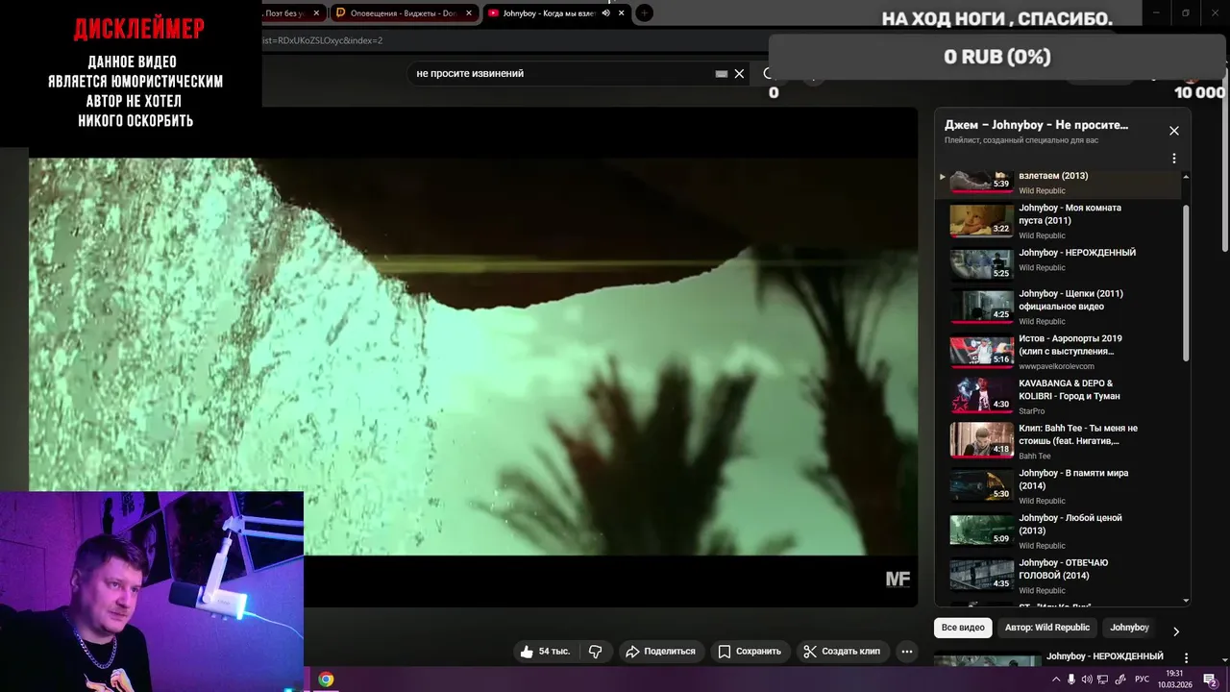Open the Bahh Tee channel name
This screenshot has width=1230, height=692.
(x=1035, y=456)
